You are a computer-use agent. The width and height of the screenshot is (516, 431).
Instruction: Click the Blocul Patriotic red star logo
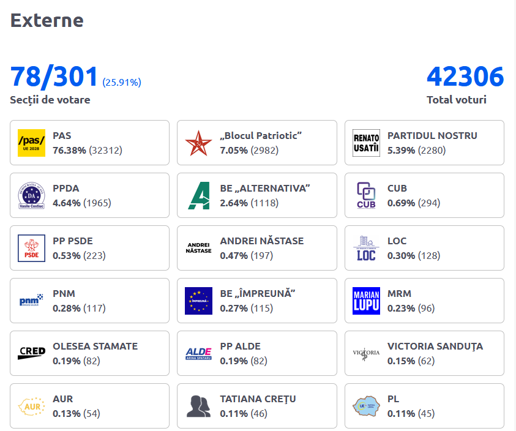(x=198, y=143)
